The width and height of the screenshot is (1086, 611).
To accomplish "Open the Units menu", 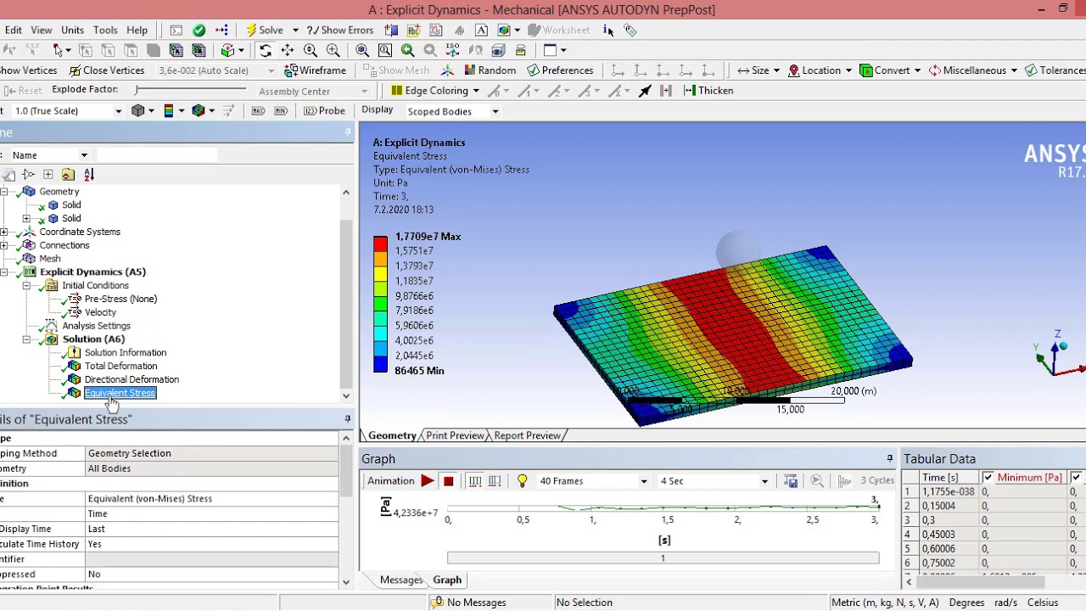I will (x=72, y=30).
